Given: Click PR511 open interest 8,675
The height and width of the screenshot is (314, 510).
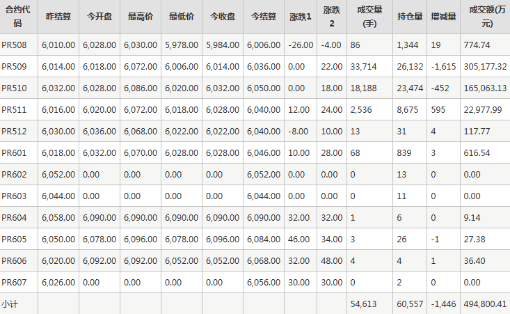Looking at the screenshot, I should coord(407,109).
